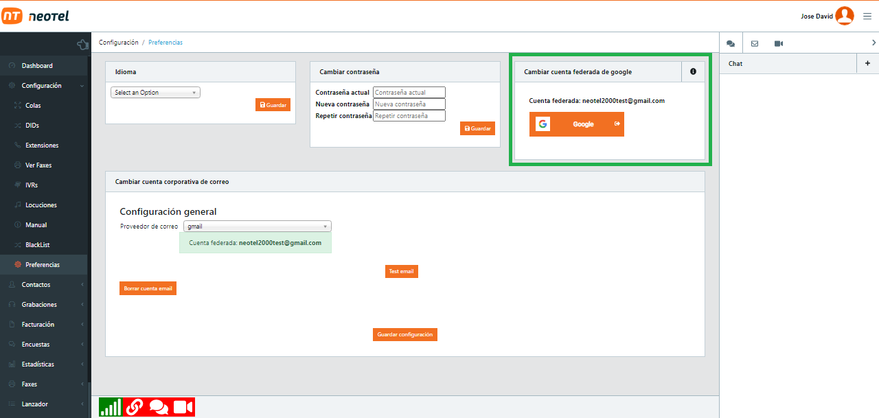Click the red link status icon
Image resolution: width=879 pixels, height=418 pixels.
[135, 407]
